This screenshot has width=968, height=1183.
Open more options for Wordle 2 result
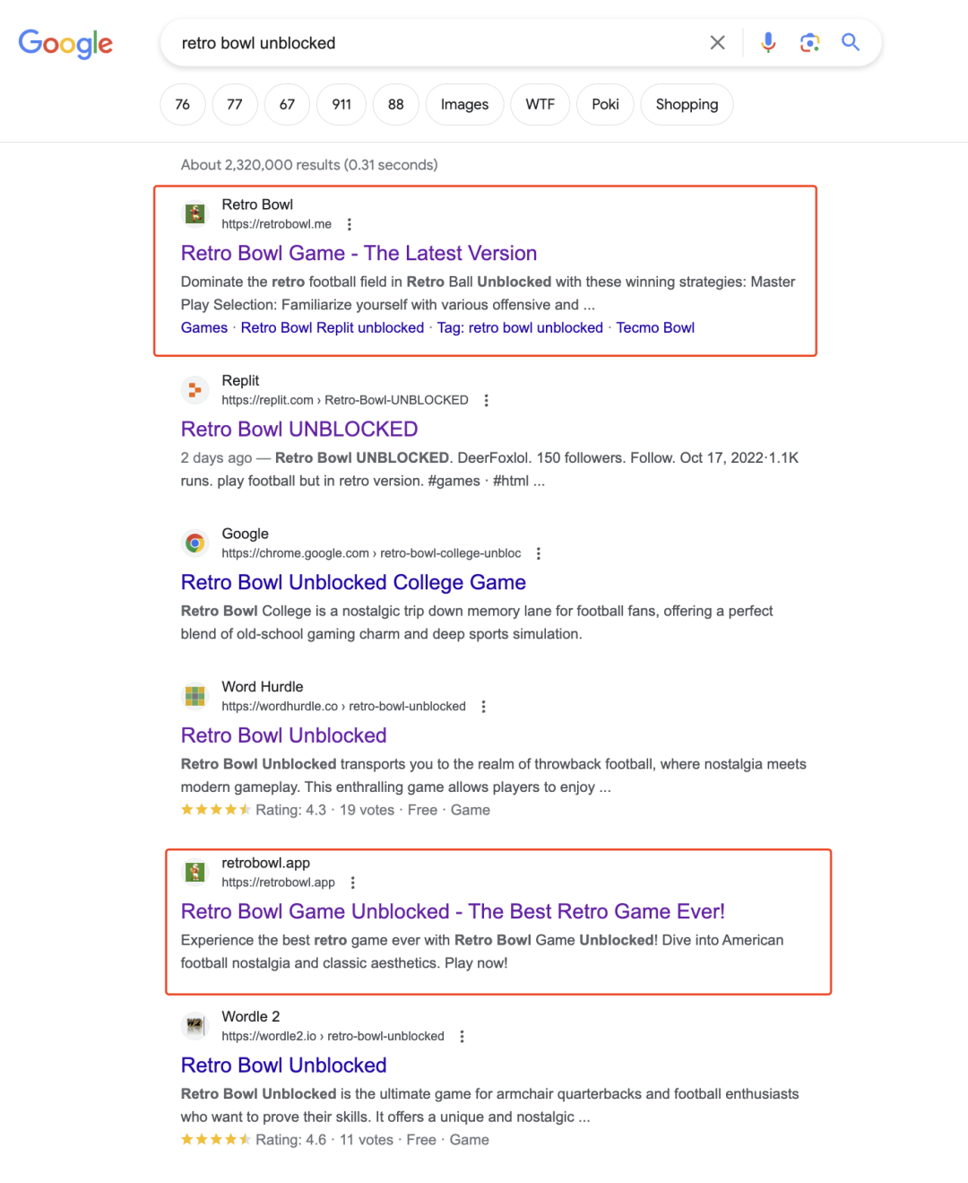tap(462, 1036)
